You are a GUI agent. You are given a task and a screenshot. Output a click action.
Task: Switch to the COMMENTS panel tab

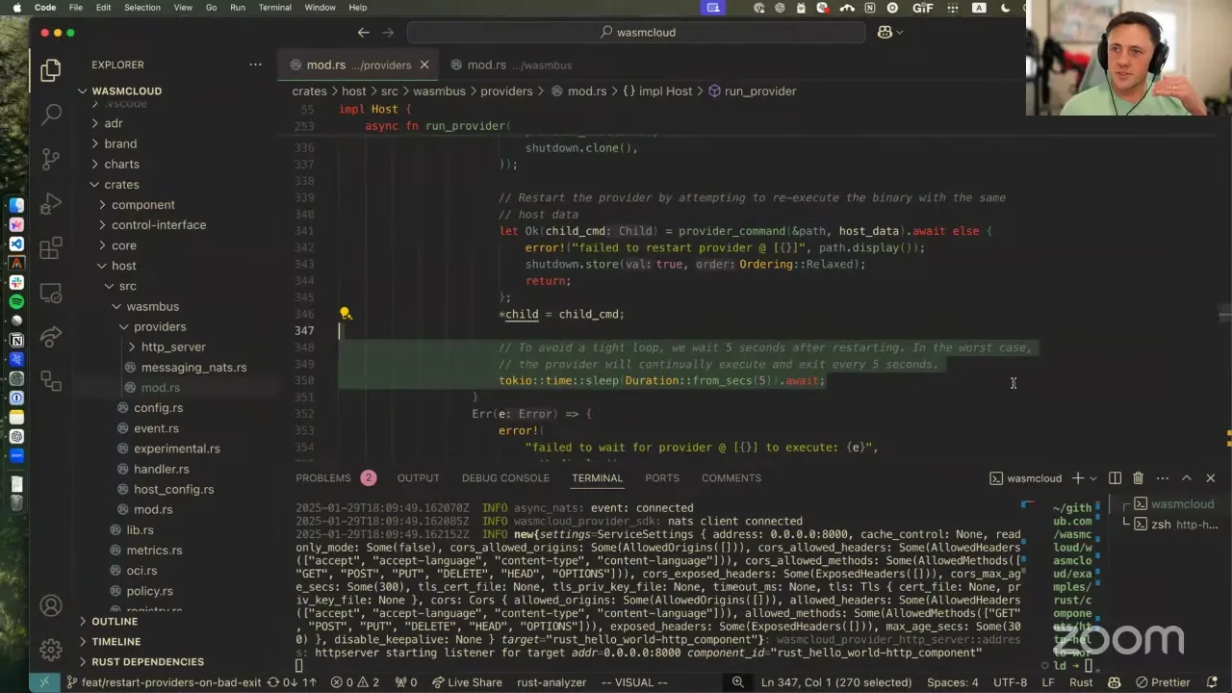click(731, 478)
